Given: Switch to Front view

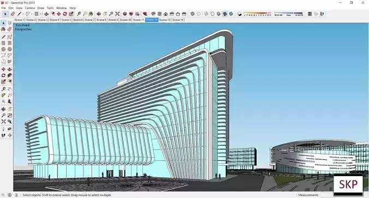Looking at the screenshot, I should tap(166, 14).
